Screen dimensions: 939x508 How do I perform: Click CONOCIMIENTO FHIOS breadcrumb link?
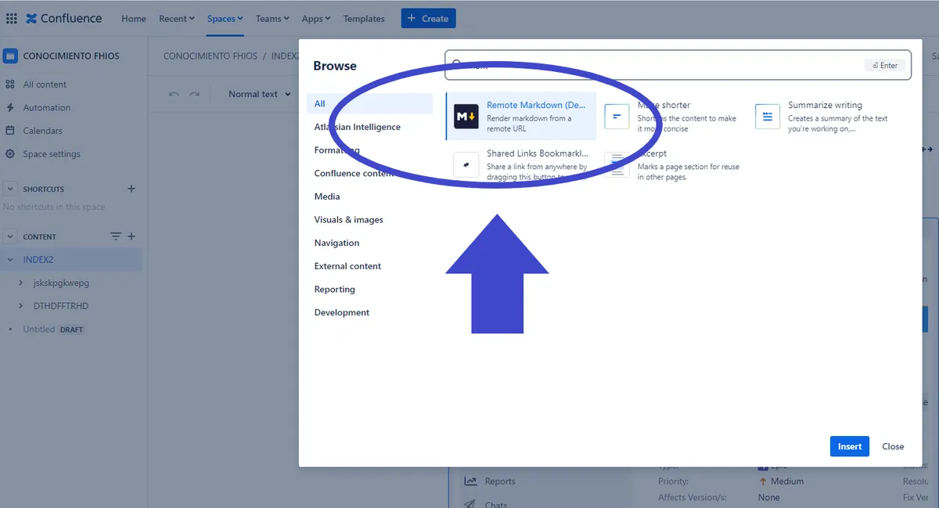pyautogui.click(x=210, y=56)
